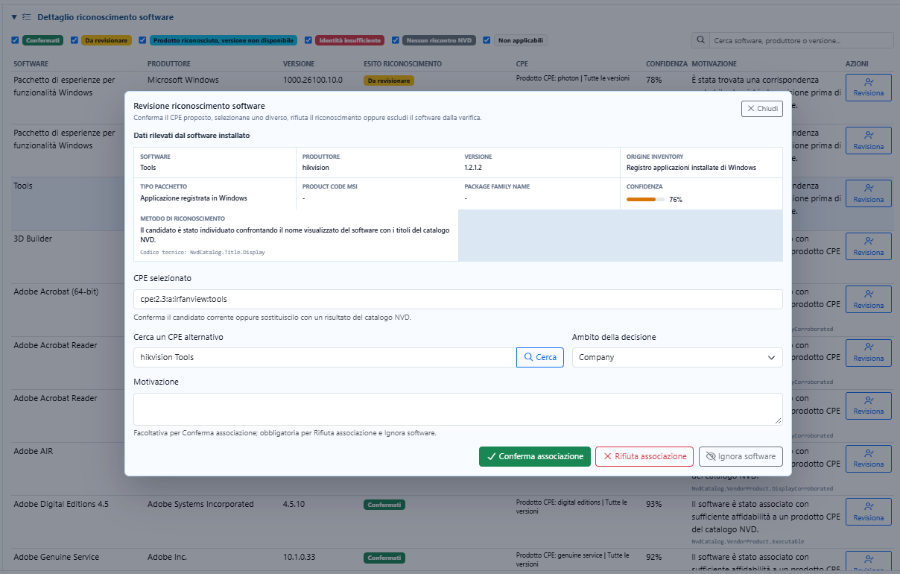Click the CONFIDENZA column header
This screenshot has height=574, width=900.
(667, 64)
